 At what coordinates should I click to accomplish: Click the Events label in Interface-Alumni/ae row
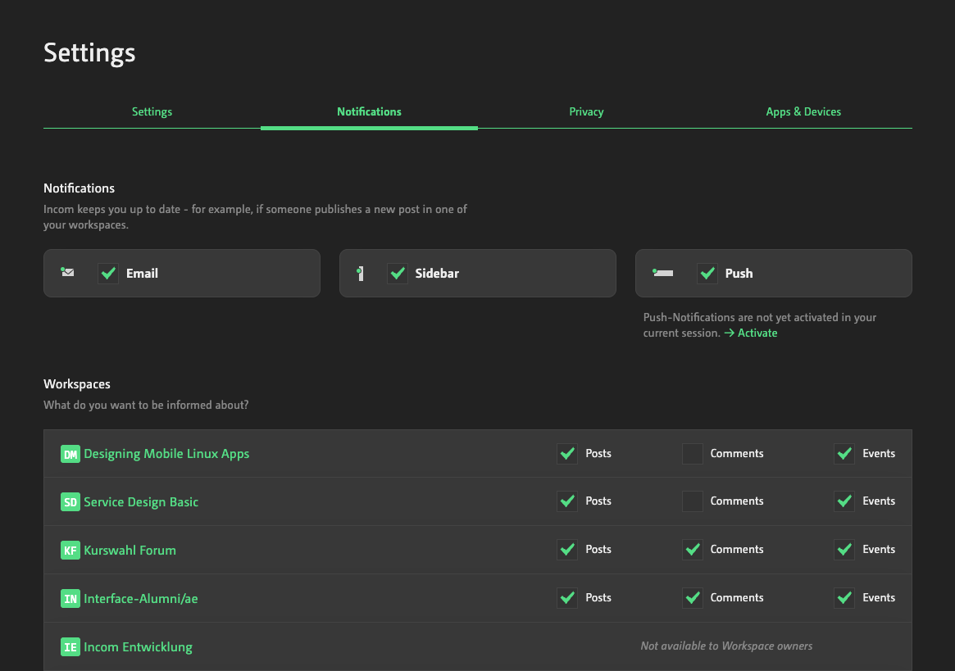[x=878, y=598]
